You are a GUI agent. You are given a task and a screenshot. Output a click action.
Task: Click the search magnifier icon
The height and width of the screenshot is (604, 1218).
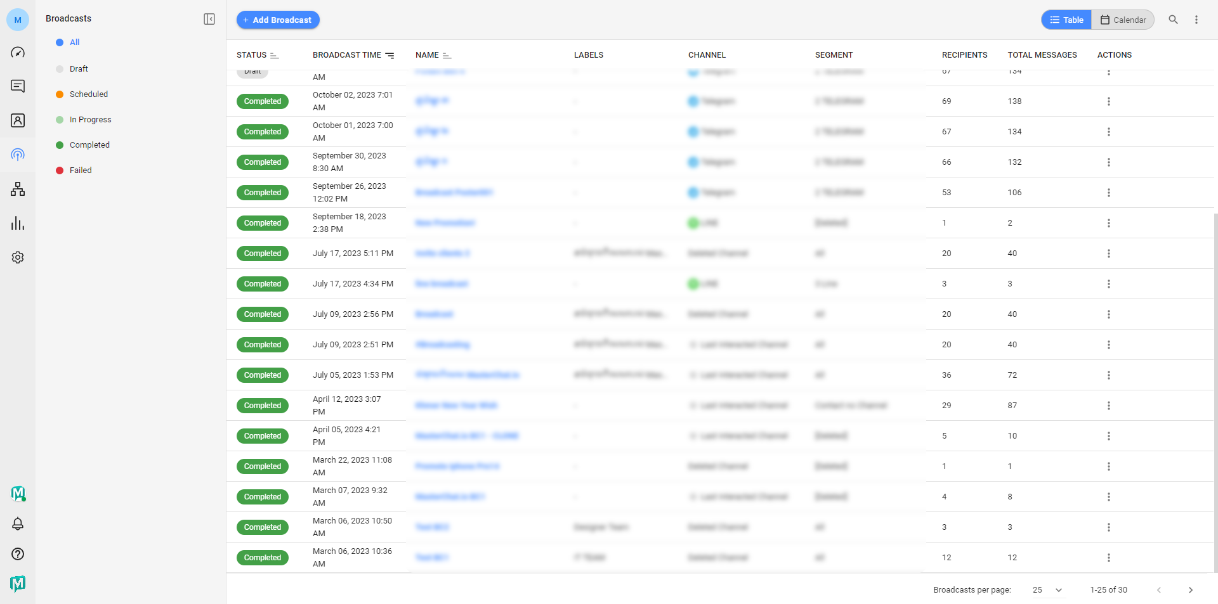(1173, 20)
